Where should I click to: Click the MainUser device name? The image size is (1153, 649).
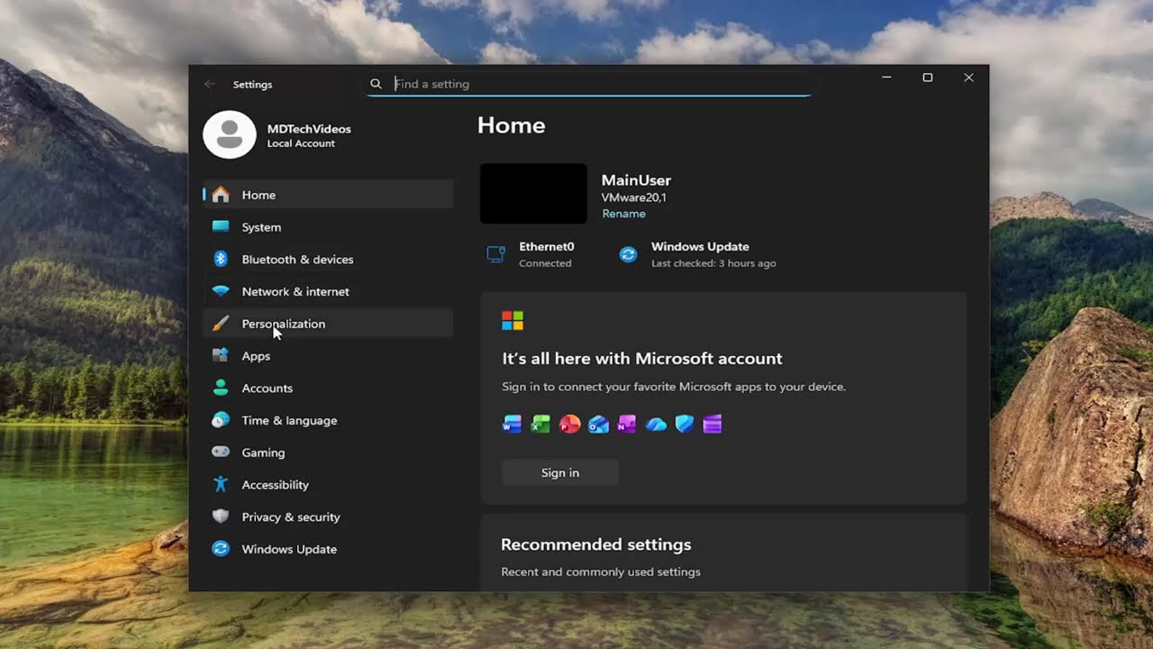[636, 180]
